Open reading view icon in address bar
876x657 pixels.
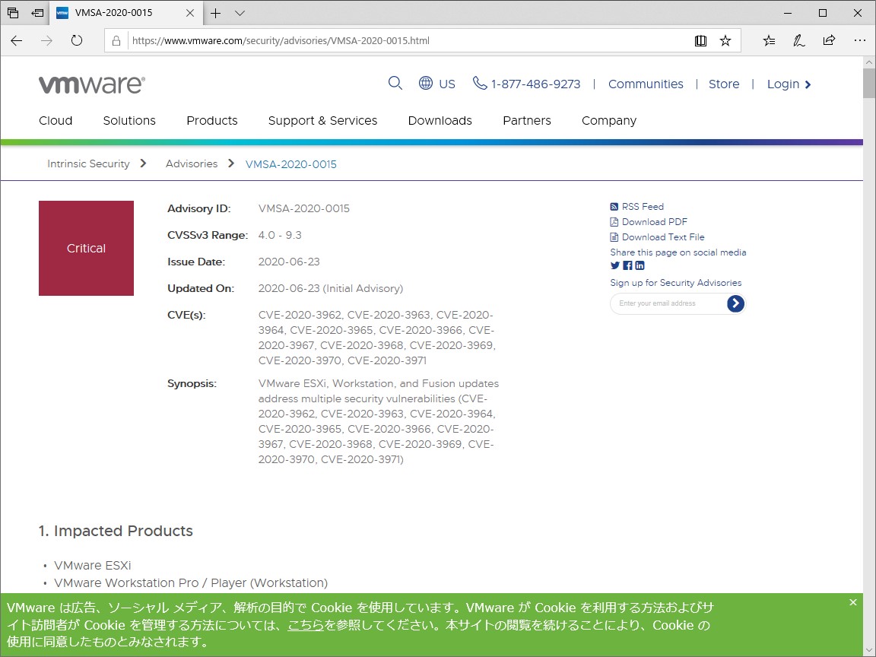[x=700, y=41]
